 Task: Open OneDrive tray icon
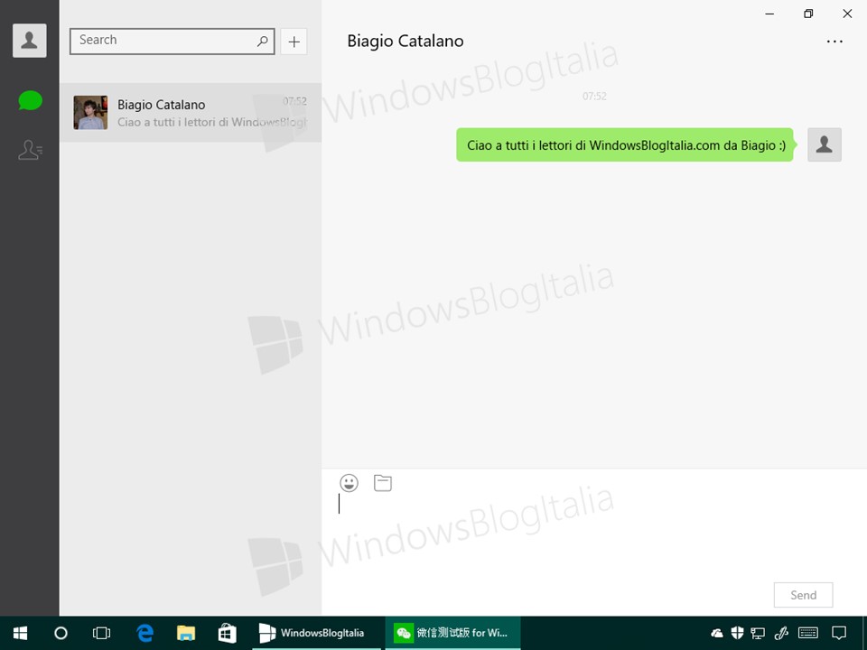pyautogui.click(x=717, y=633)
